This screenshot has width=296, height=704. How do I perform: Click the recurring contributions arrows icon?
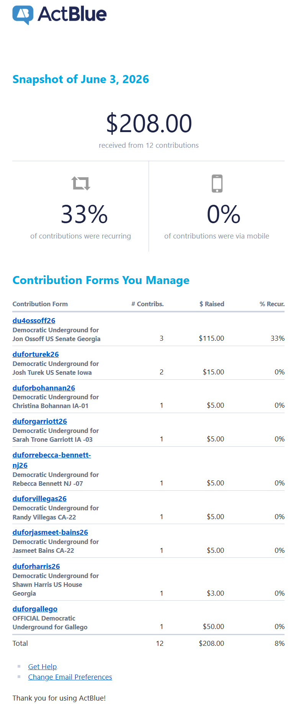[81, 183]
